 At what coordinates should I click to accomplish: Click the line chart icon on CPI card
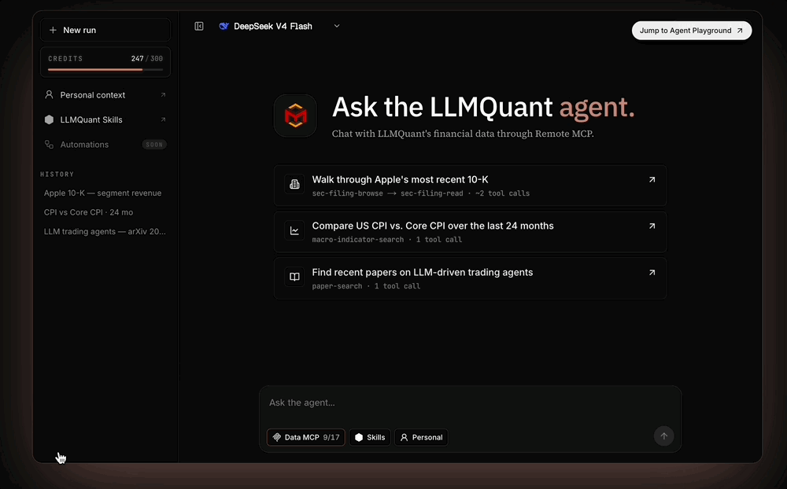(294, 230)
